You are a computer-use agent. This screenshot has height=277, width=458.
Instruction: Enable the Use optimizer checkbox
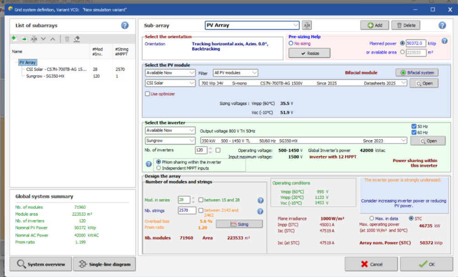click(x=147, y=94)
